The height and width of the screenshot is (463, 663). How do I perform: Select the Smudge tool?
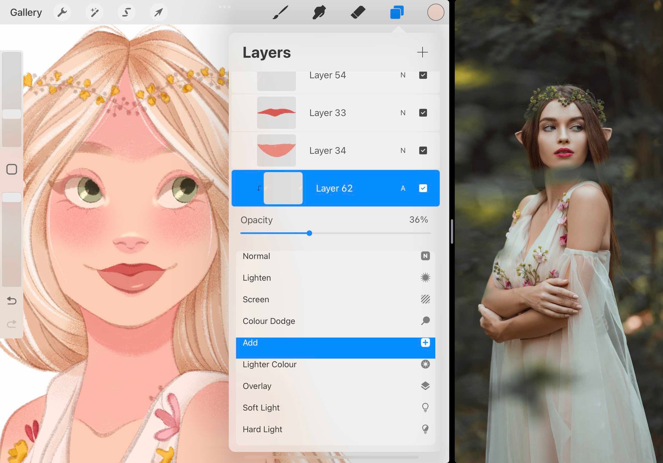319,12
